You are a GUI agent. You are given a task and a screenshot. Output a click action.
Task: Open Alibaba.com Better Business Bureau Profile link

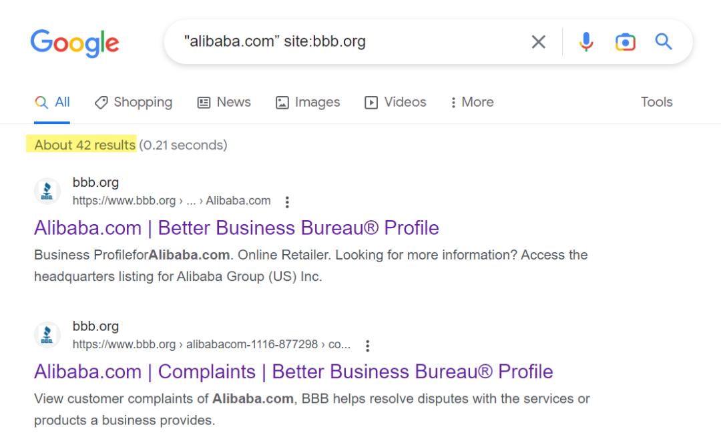pos(236,228)
